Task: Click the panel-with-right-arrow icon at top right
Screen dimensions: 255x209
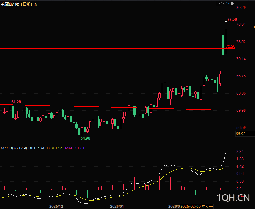Action: 233,4
